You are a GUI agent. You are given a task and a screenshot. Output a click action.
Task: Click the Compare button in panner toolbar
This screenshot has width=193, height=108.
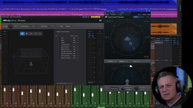coord(113,15)
